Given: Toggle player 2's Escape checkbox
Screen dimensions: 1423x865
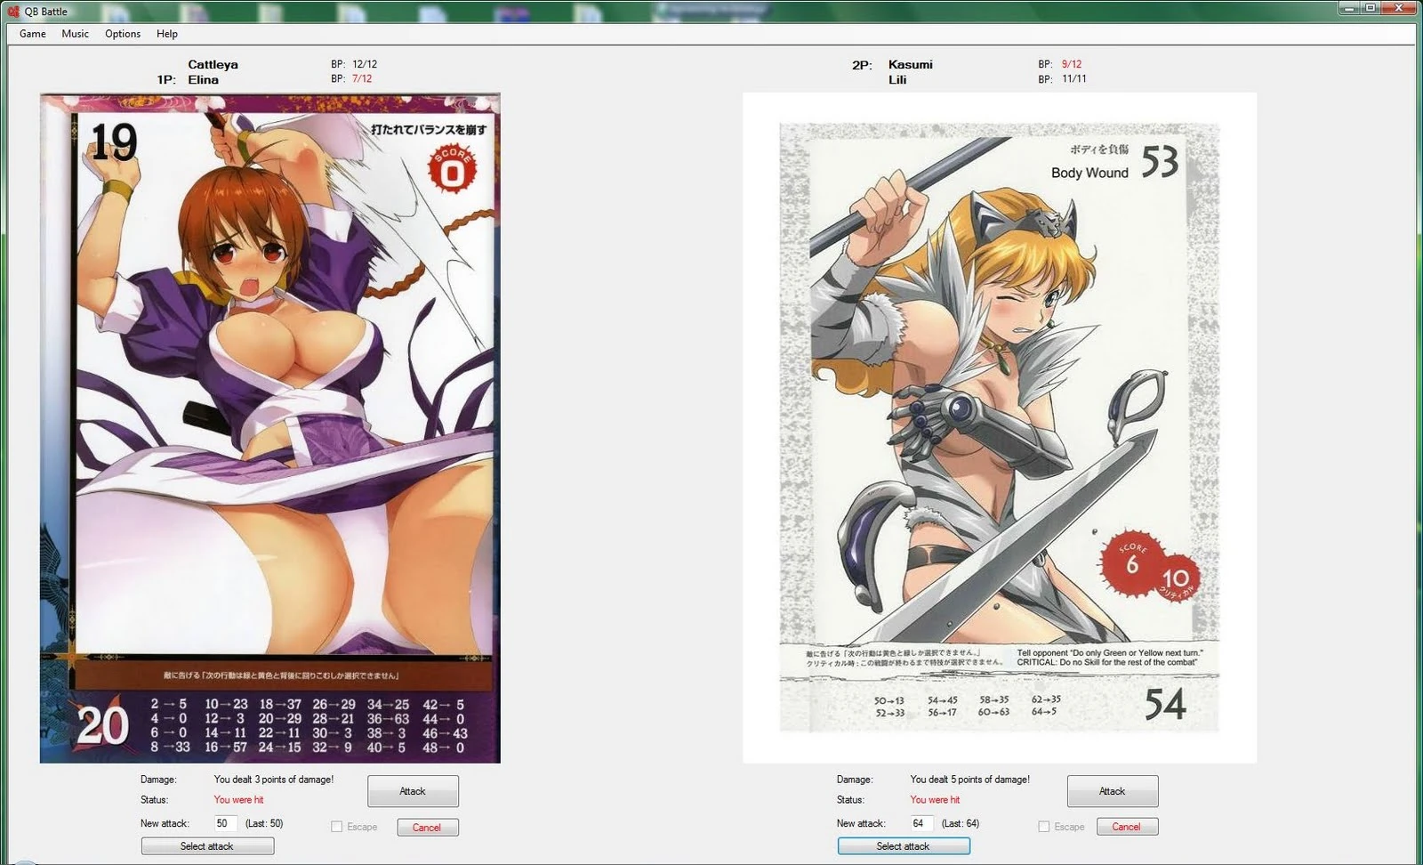Looking at the screenshot, I should pos(1044,827).
